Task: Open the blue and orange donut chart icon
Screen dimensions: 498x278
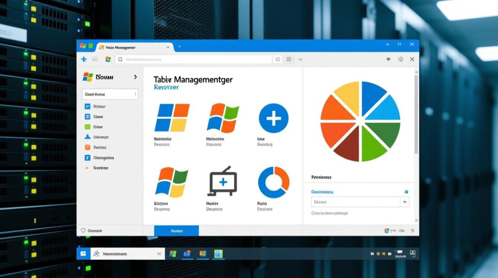Action: (273, 182)
